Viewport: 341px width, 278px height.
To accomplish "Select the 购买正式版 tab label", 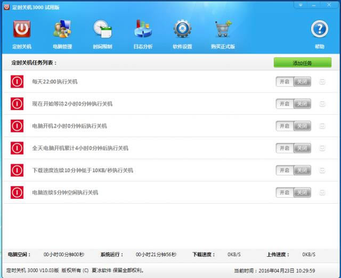I will coord(223,46).
